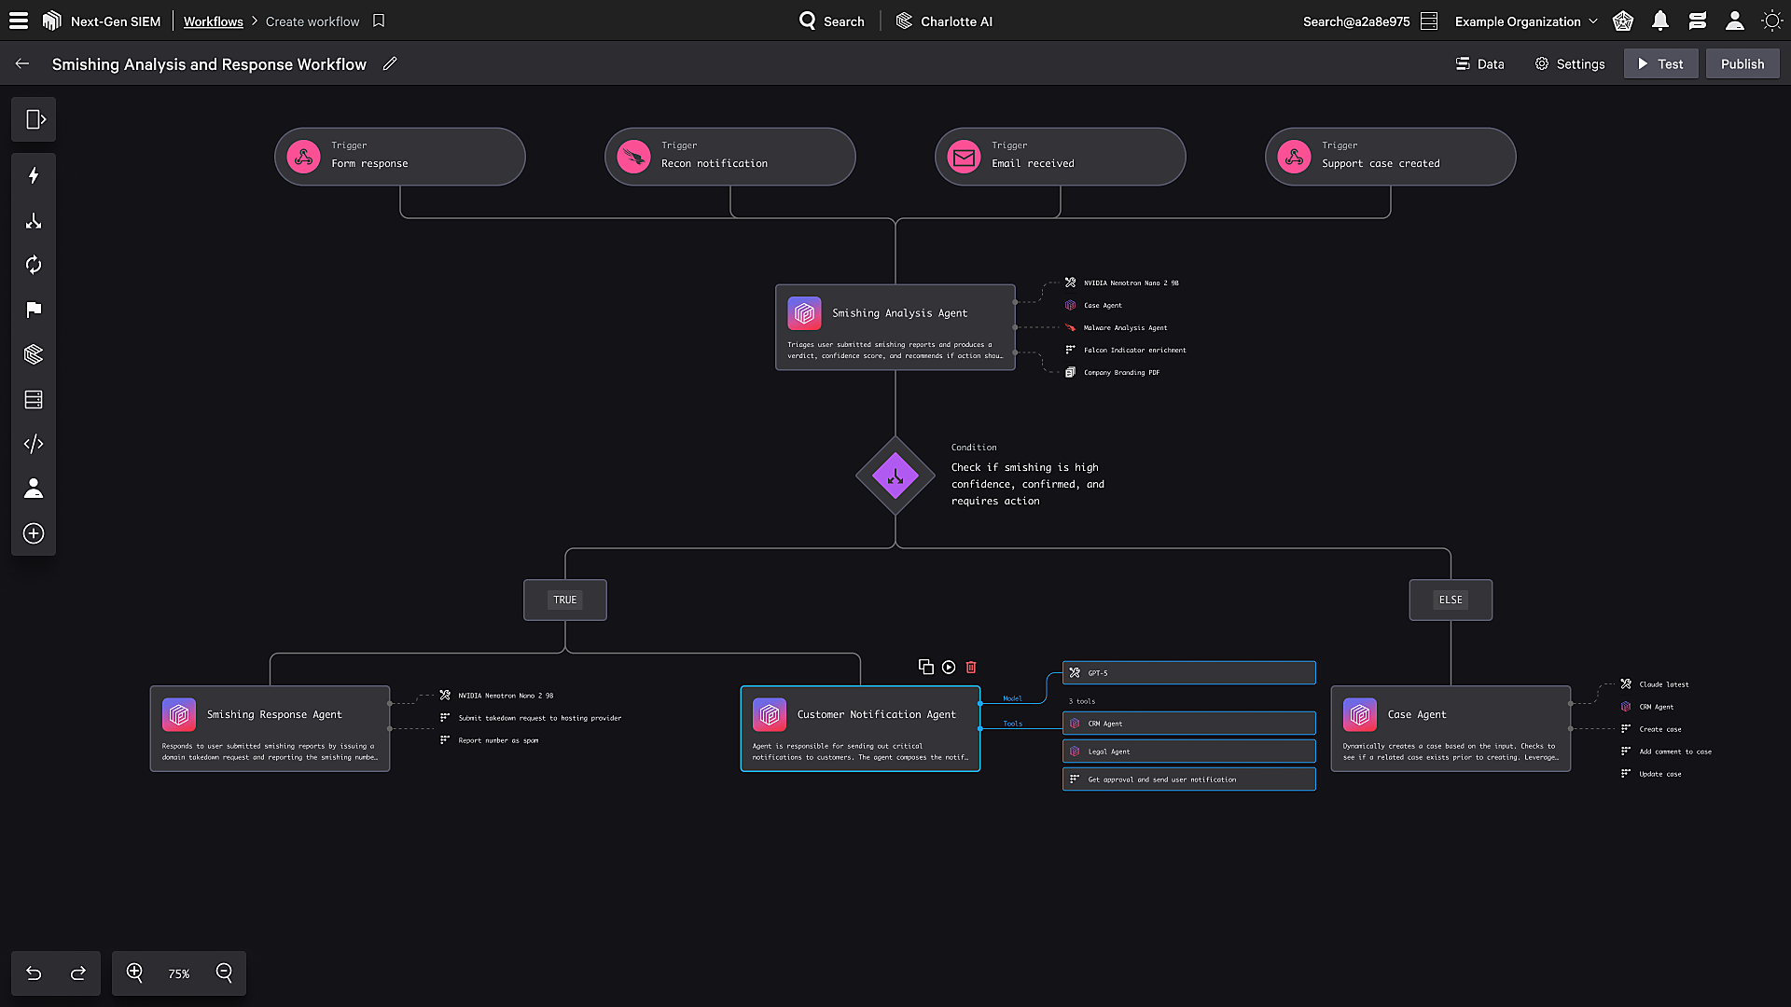Run node with play icon above agent
Viewport: 1791px width, 1007px height.
pyautogui.click(x=949, y=667)
